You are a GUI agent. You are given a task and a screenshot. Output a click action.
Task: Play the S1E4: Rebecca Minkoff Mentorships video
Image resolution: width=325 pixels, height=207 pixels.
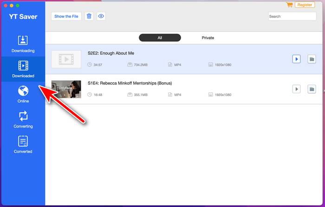[x=296, y=89]
